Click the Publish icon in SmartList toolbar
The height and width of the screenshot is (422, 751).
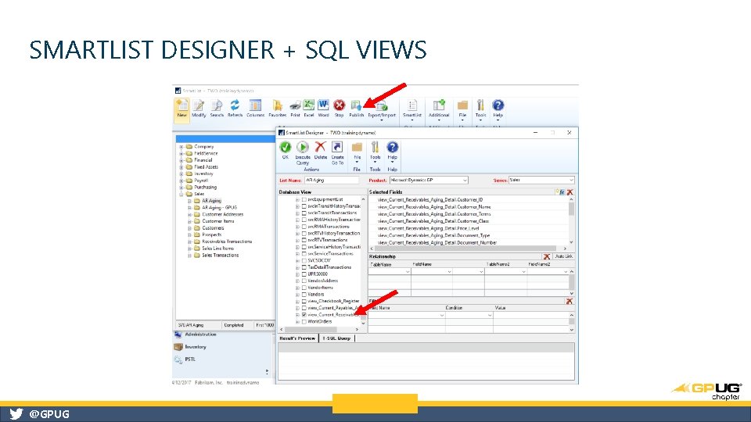[x=356, y=105]
